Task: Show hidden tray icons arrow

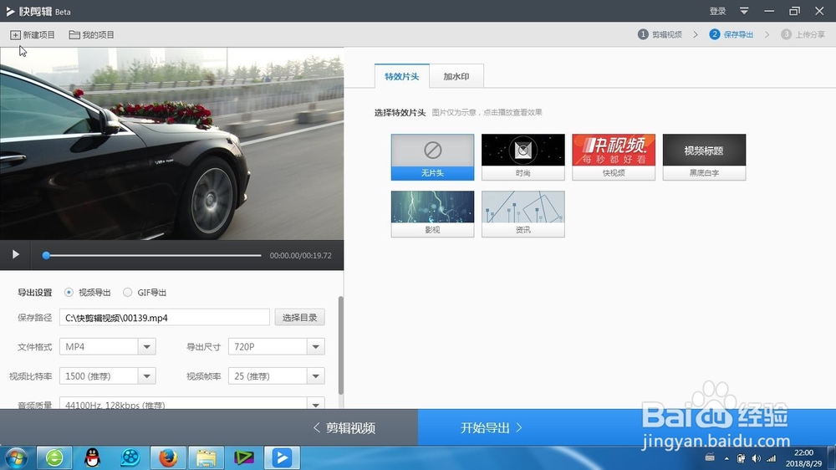Action: [x=726, y=458]
